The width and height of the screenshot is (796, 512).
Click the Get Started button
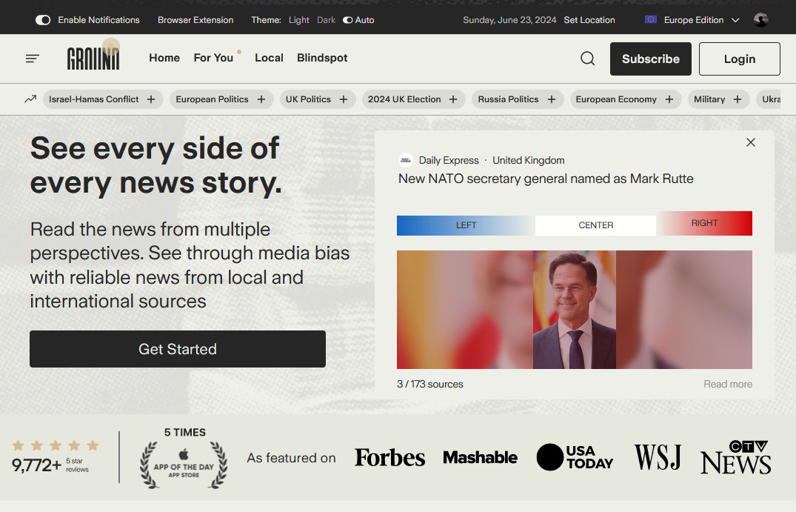[x=178, y=349]
